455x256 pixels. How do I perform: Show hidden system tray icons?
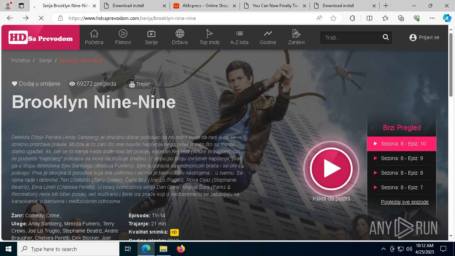(383, 249)
